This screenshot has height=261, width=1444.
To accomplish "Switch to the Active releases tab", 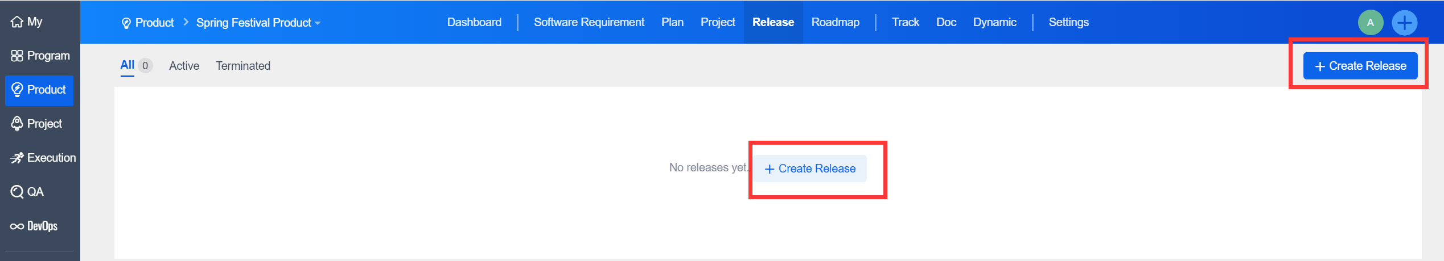I will 184,66.
